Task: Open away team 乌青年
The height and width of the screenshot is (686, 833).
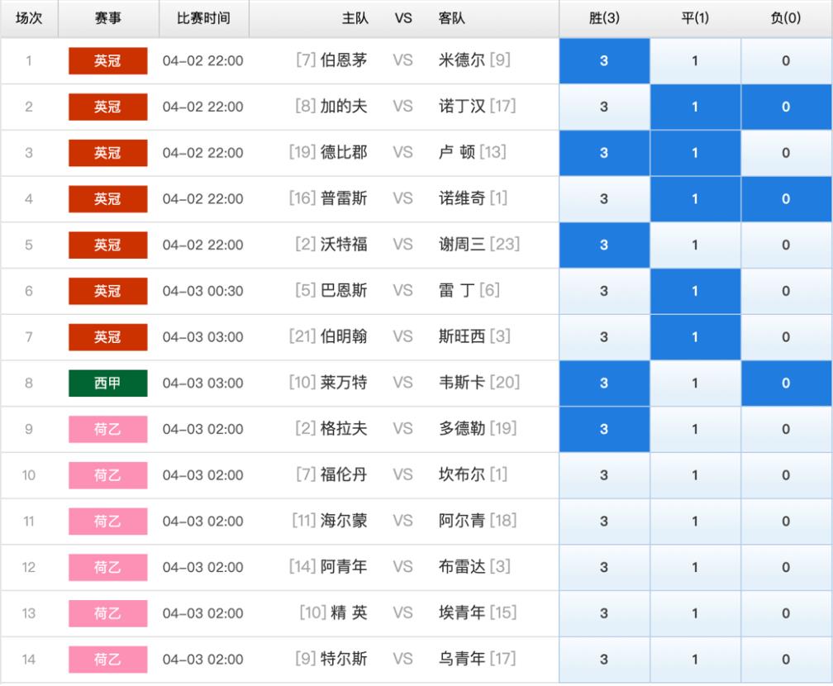Action: coord(462,659)
